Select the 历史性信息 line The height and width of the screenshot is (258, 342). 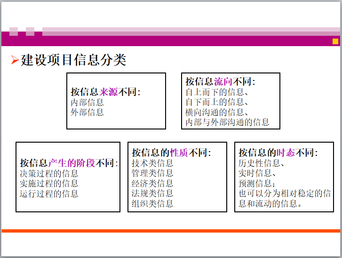pyautogui.click(x=261, y=163)
